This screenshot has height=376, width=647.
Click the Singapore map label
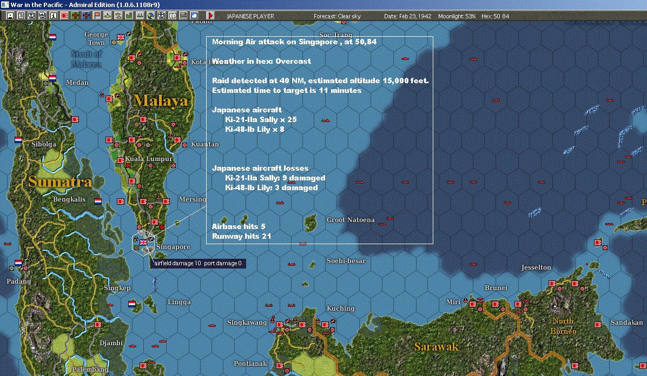(173, 247)
